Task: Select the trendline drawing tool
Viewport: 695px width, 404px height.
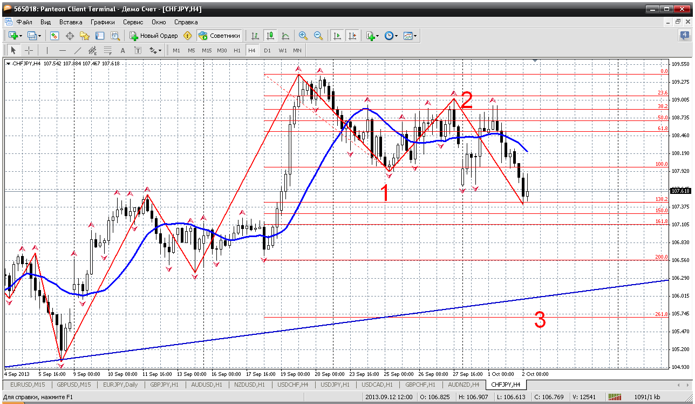Action: pyautogui.click(x=78, y=50)
